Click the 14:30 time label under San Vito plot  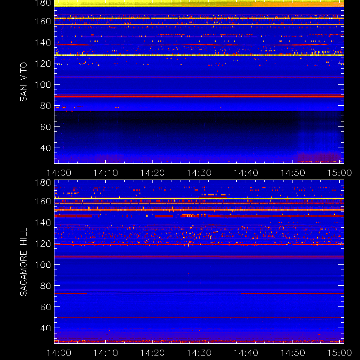tap(199, 173)
